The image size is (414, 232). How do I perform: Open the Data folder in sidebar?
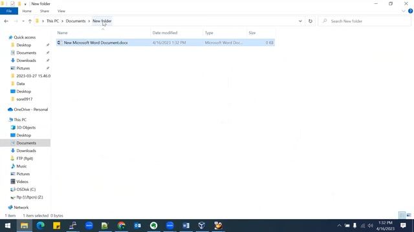[20, 84]
